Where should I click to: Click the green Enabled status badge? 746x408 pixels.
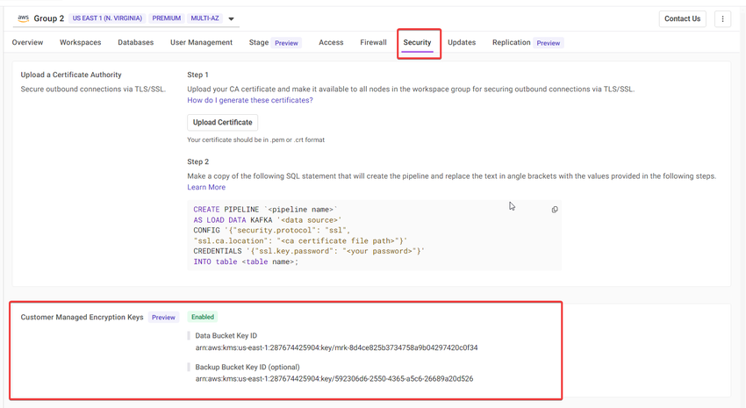click(x=203, y=317)
